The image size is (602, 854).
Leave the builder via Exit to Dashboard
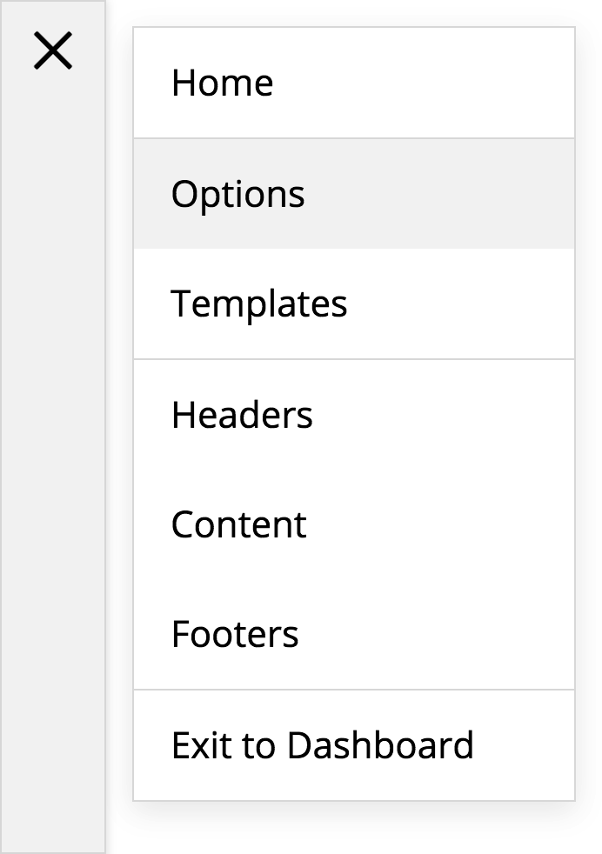point(323,745)
